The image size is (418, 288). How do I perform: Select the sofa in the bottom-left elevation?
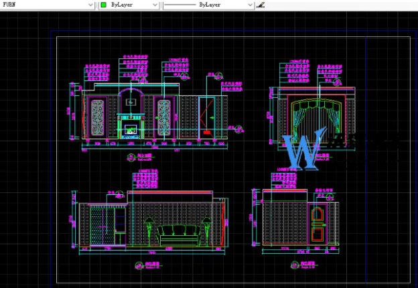(x=179, y=236)
